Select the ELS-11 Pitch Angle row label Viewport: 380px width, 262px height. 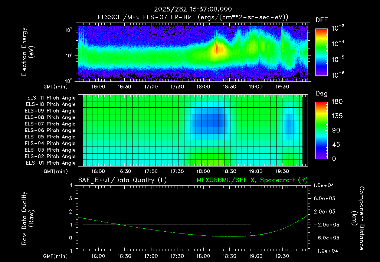51,98
